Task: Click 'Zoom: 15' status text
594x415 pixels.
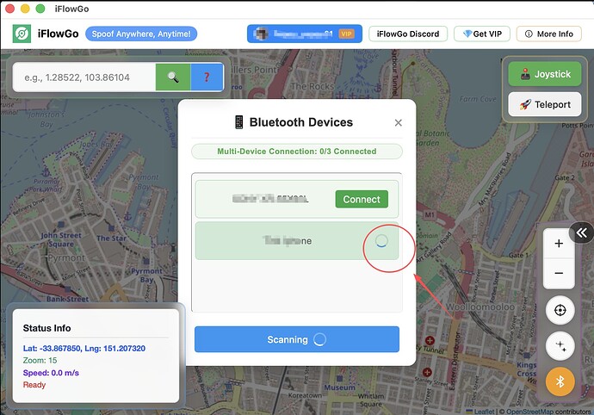Action: (x=40, y=360)
